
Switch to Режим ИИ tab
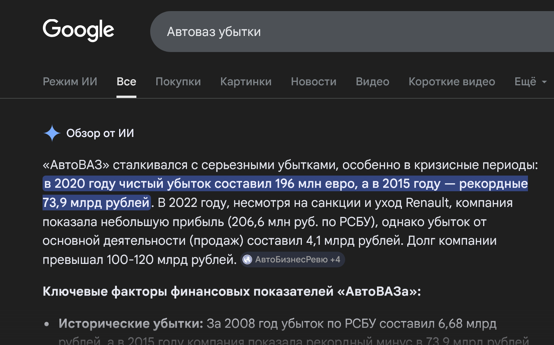[70, 81]
